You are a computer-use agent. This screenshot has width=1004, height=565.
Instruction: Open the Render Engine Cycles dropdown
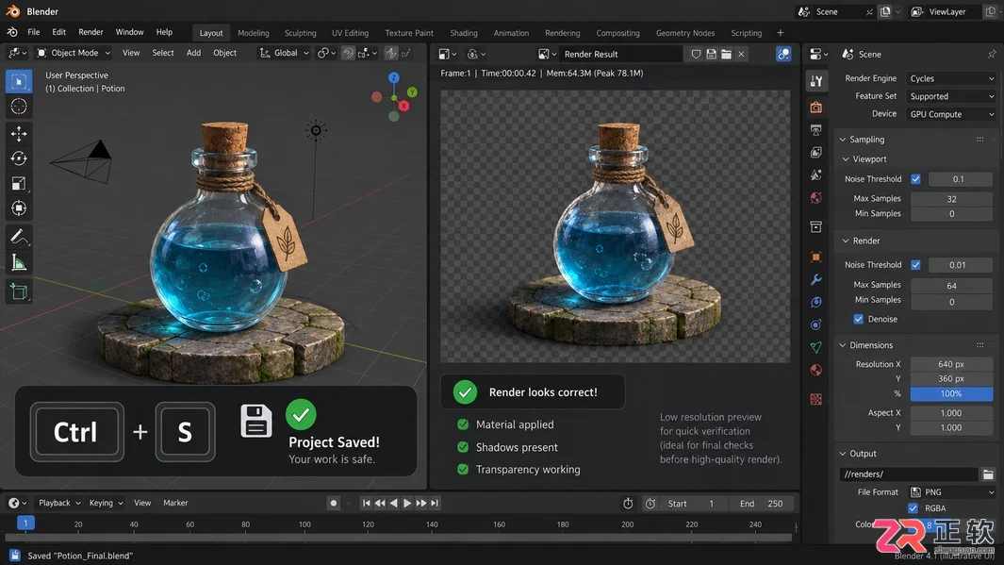[951, 78]
